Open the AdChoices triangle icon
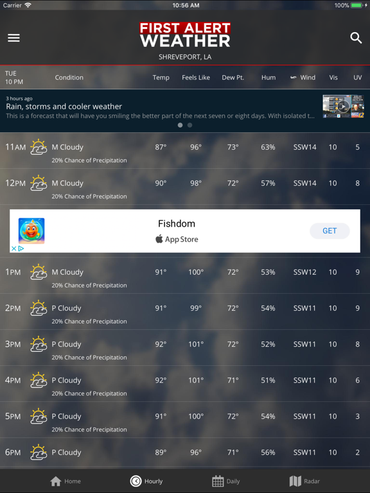This screenshot has height=493, width=370. click(x=21, y=248)
